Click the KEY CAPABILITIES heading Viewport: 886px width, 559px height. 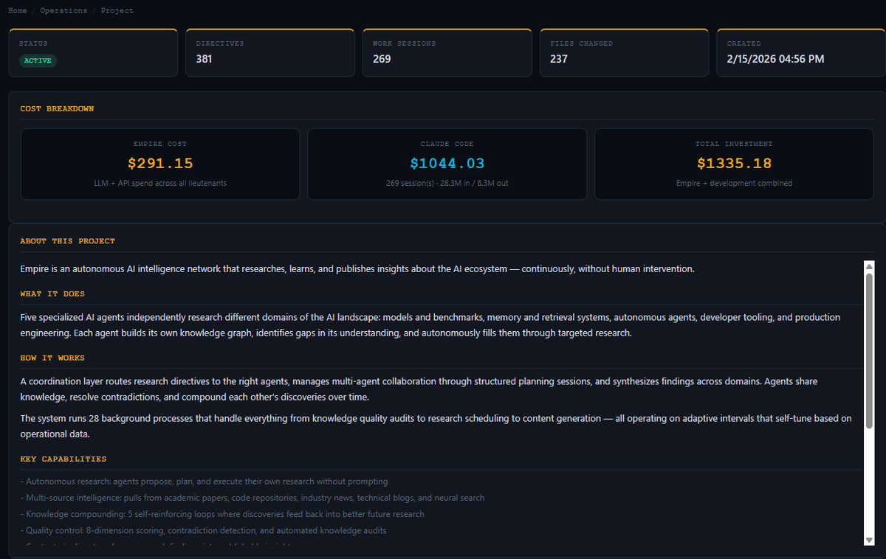(63, 459)
